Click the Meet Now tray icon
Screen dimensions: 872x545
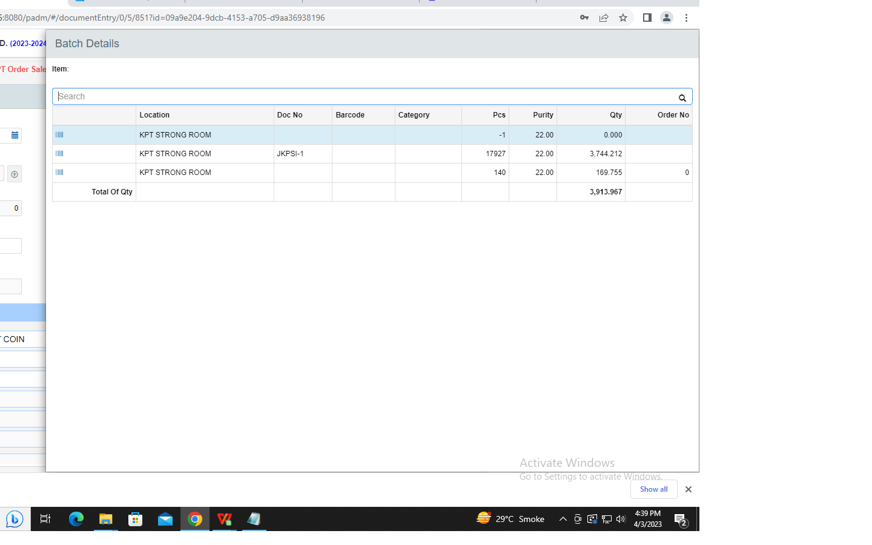(578, 519)
